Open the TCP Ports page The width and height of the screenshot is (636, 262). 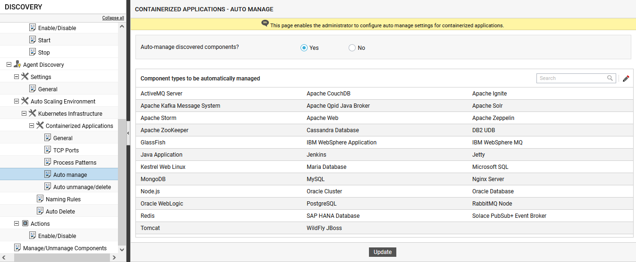66,151
